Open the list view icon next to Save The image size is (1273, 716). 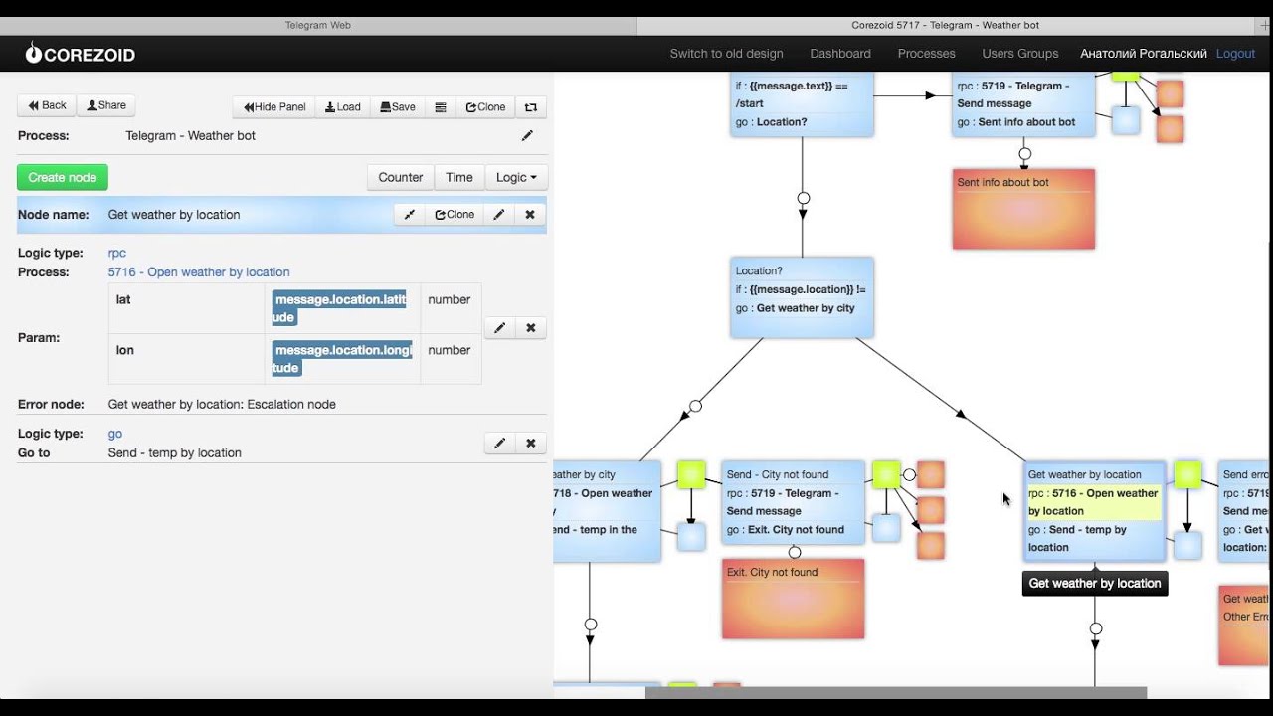click(x=441, y=107)
